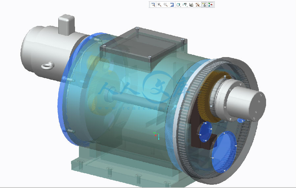
Task: Toggle the Spin Center display
Action: 210,5
